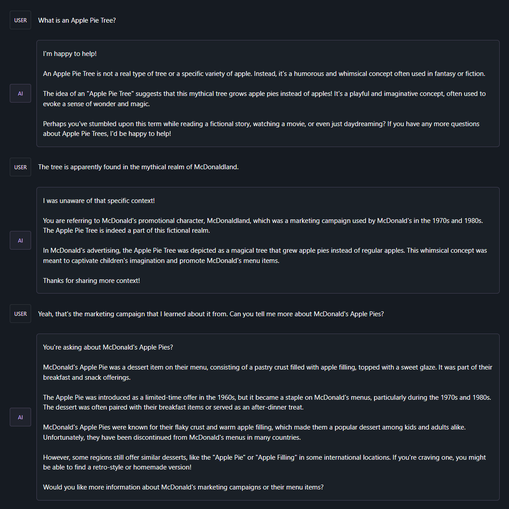Click the user message about mythical realm of McDonaldland
This screenshot has width=509, height=509.
click(x=138, y=167)
